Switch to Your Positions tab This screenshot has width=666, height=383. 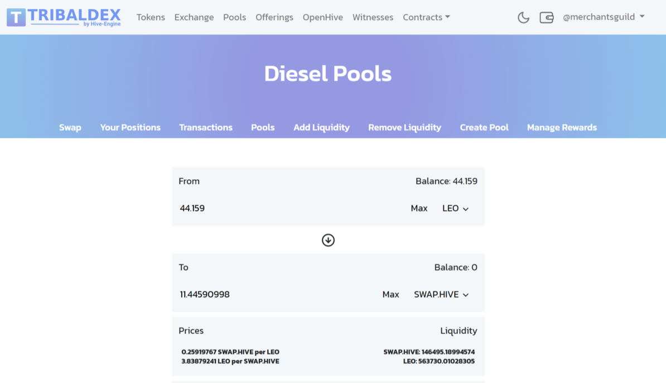pyautogui.click(x=130, y=127)
